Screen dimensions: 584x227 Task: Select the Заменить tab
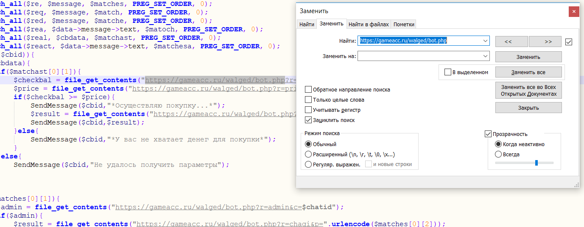(x=332, y=24)
